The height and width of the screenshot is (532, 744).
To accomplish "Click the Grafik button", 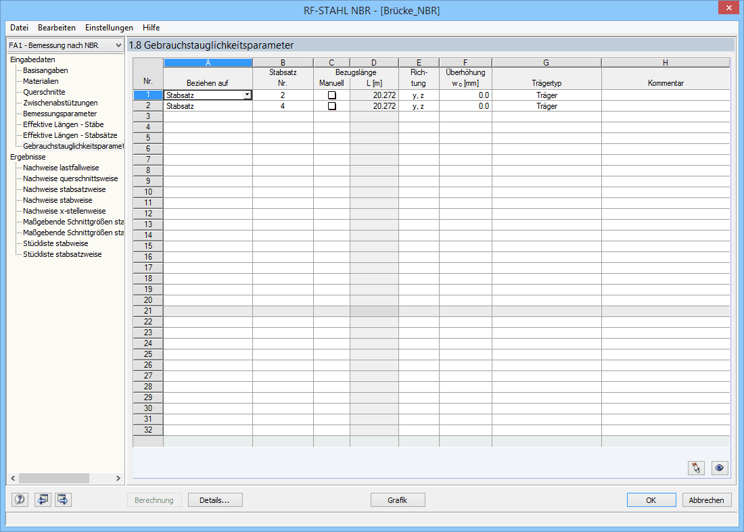I will [398, 500].
